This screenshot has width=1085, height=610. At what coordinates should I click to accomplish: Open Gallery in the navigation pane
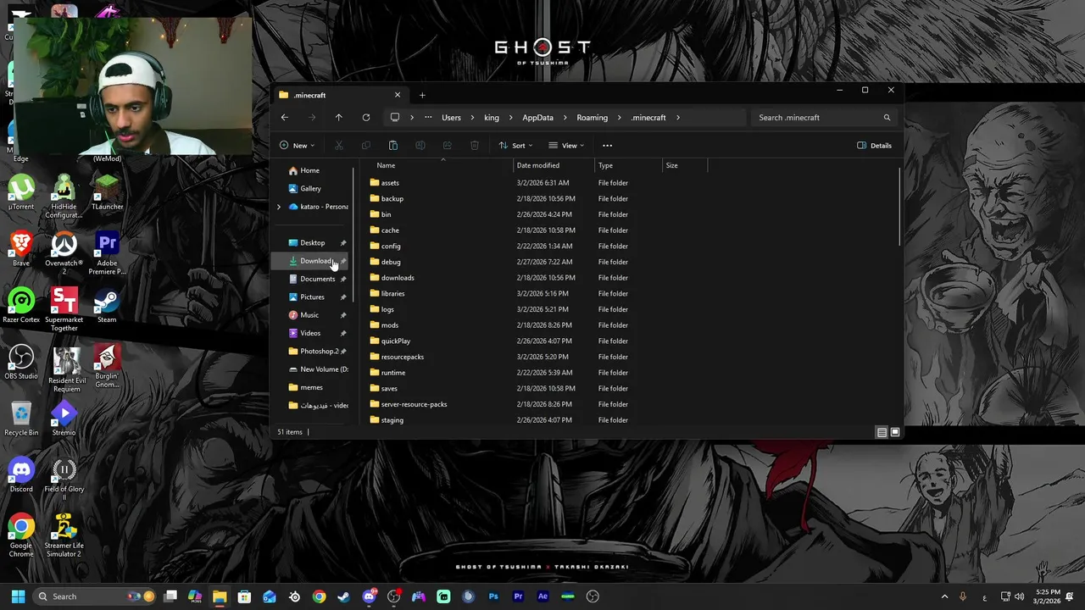[x=310, y=188]
